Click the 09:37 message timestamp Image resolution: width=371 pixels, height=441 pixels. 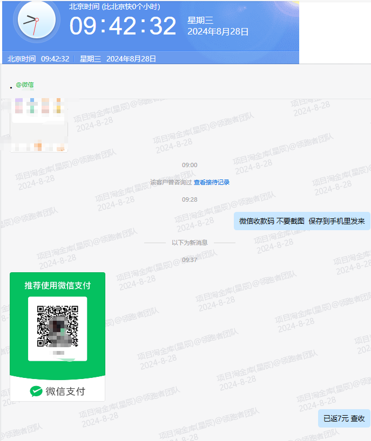pos(190,260)
